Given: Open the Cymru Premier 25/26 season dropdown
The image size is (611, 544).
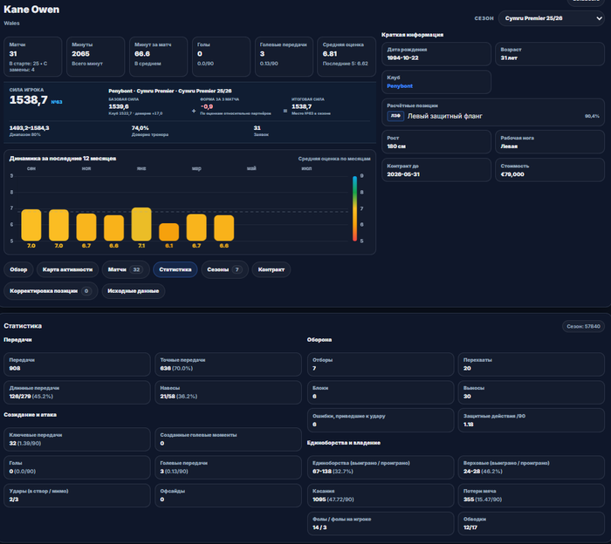Looking at the screenshot, I should coord(551,18).
